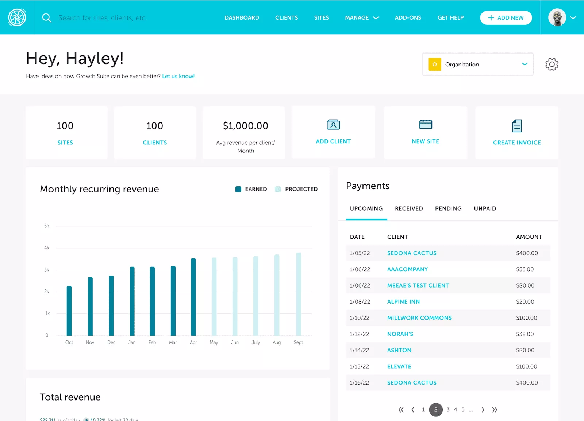The image size is (584, 421).
Task: Click the 1/12/22 date cell
Action: click(x=359, y=334)
